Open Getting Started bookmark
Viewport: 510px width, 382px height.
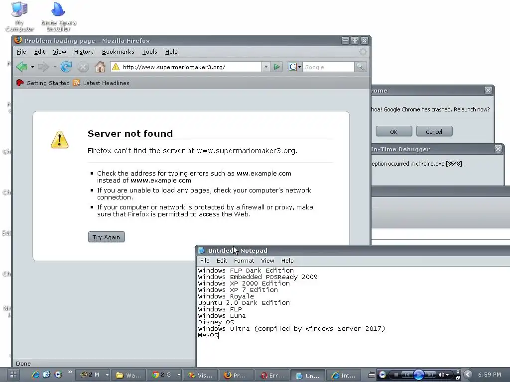(43, 83)
